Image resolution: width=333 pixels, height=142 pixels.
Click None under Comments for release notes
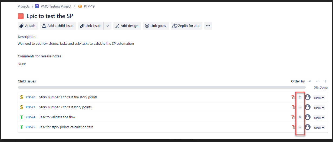[x=22, y=64]
